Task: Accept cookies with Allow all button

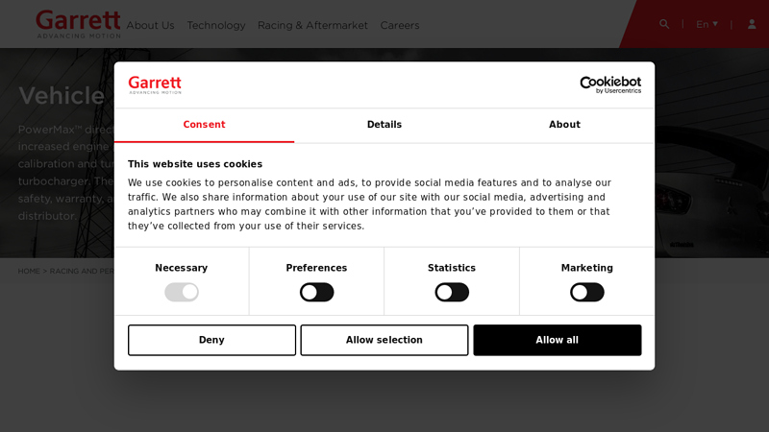Action: pos(557,340)
